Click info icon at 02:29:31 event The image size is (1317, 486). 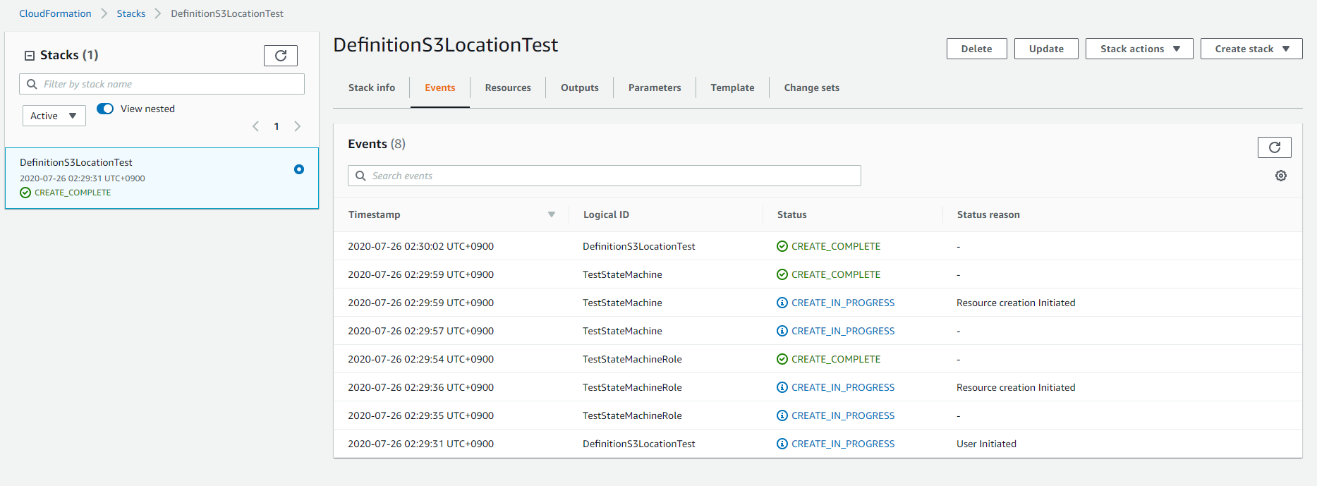coord(782,444)
